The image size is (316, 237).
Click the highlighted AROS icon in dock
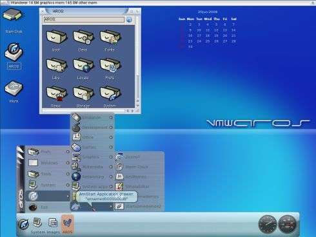[67, 223]
